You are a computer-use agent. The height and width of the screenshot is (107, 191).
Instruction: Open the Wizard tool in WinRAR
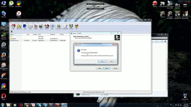pos(47,27)
